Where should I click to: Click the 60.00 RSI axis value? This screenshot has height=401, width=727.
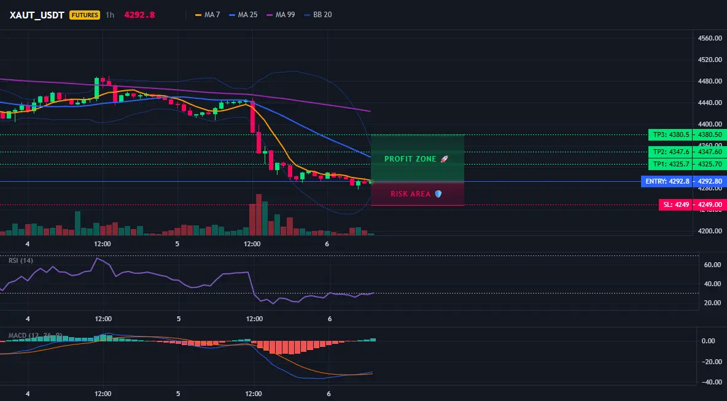[713, 265]
